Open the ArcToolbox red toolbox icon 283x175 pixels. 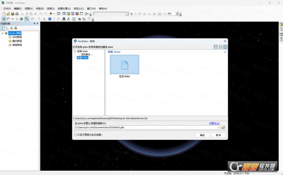coord(77,14)
